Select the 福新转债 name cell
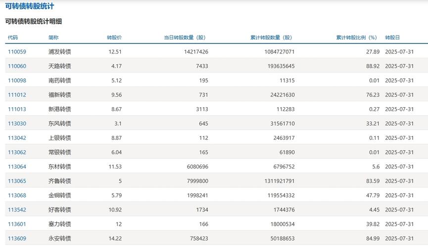This screenshot has height=247, width=428. [60, 95]
